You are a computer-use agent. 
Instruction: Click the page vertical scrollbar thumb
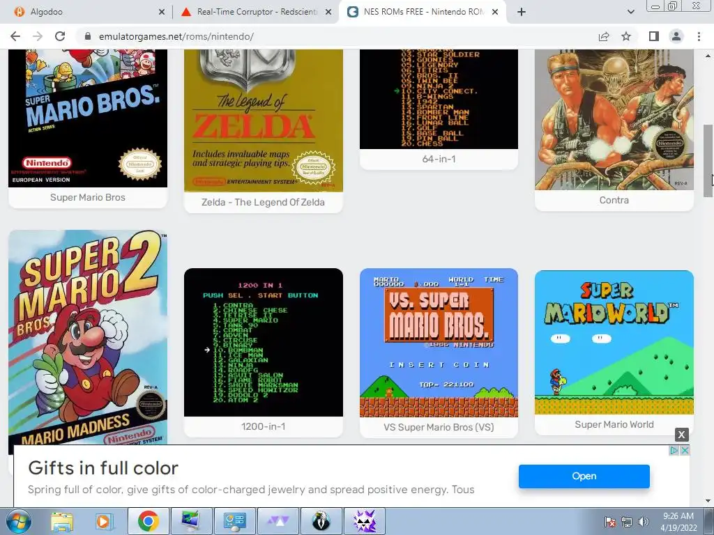pyautogui.click(x=708, y=161)
